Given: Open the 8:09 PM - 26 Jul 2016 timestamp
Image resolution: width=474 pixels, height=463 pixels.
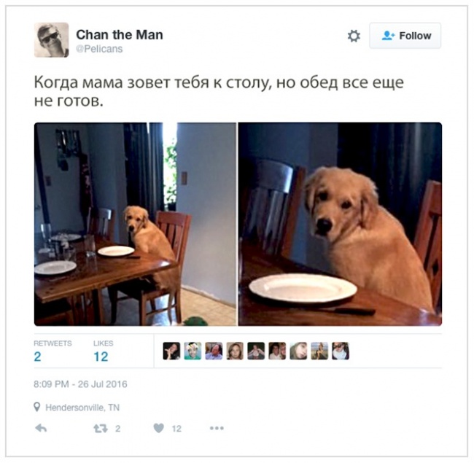Looking at the screenshot, I should coord(80,384).
